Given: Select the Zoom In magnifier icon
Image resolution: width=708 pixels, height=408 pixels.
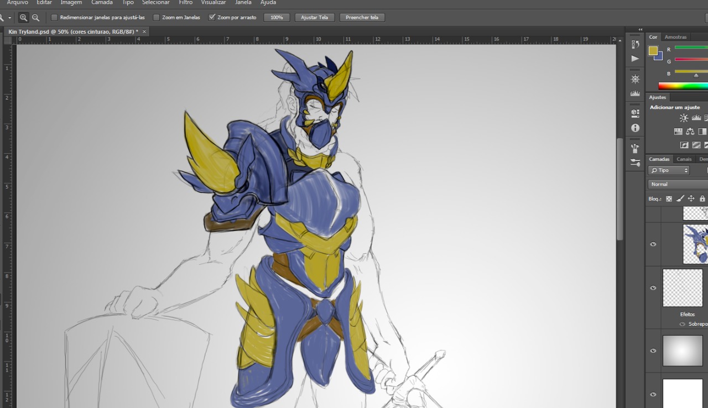Looking at the screenshot, I should tap(23, 18).
